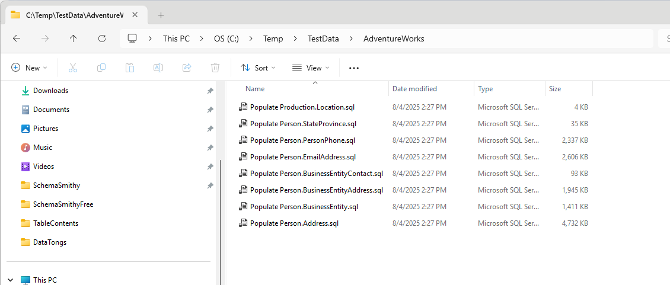Collapse the This PC tree node
The image size is (670, 285).
pyautogui.click(x=11, y=280)
